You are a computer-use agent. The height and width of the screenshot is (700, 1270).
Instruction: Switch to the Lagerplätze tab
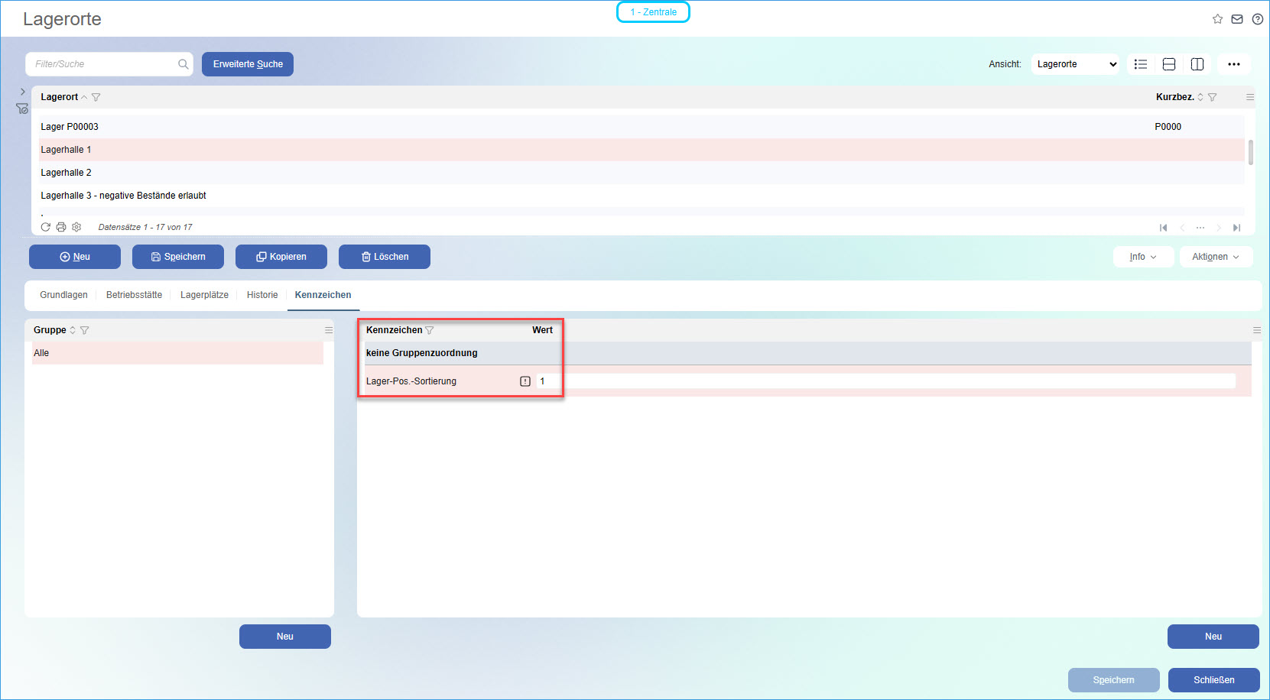pyautogui.click(x=204, y=295)
